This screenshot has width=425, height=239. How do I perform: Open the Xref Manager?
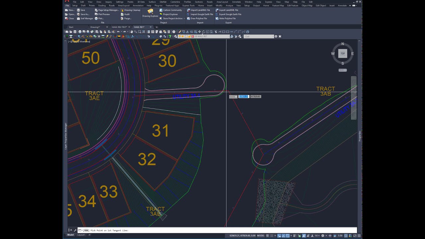coord(85,19)
